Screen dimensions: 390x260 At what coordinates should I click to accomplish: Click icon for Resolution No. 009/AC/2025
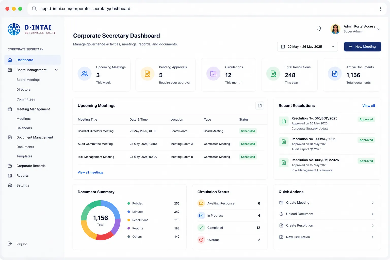coord(284,142)
